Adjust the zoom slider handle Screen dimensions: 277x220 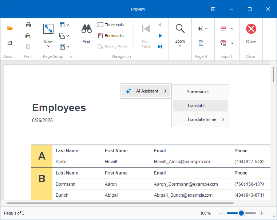tap(241, 213)
